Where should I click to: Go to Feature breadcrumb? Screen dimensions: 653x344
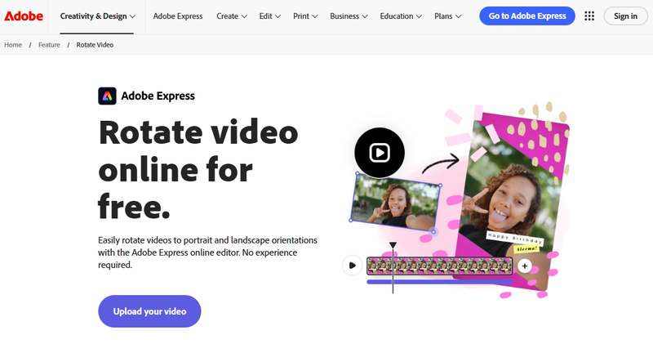49,45
